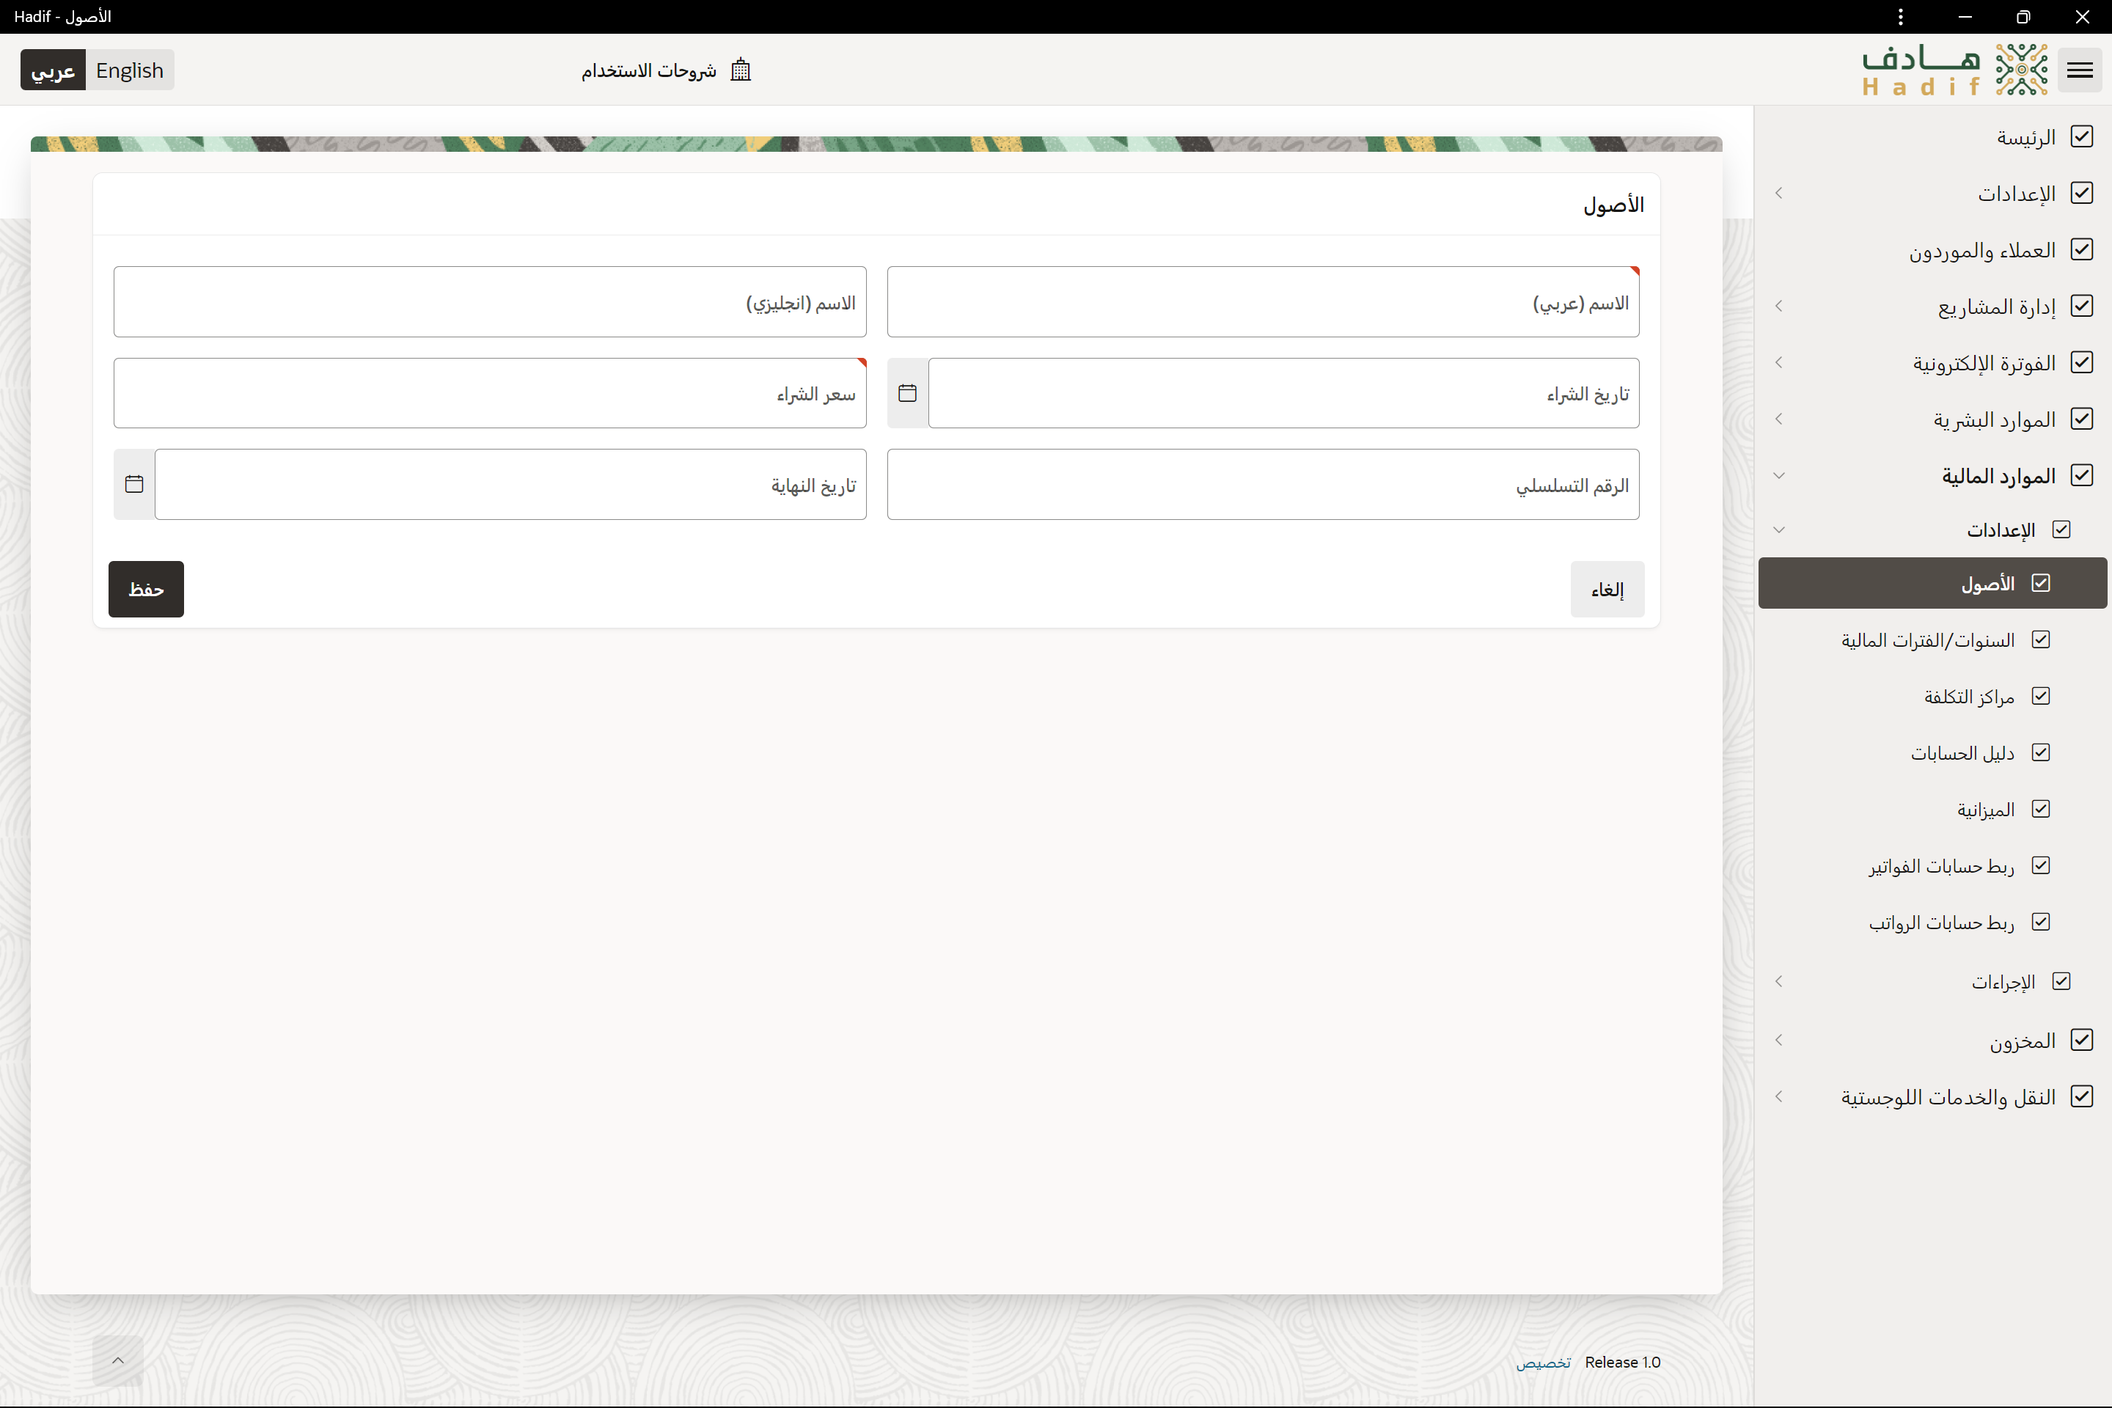Click the checkmark icon beside دليل الحسابات
The height and width of the screenshot is (1408, 2112).
click(x=2042, y=752)
